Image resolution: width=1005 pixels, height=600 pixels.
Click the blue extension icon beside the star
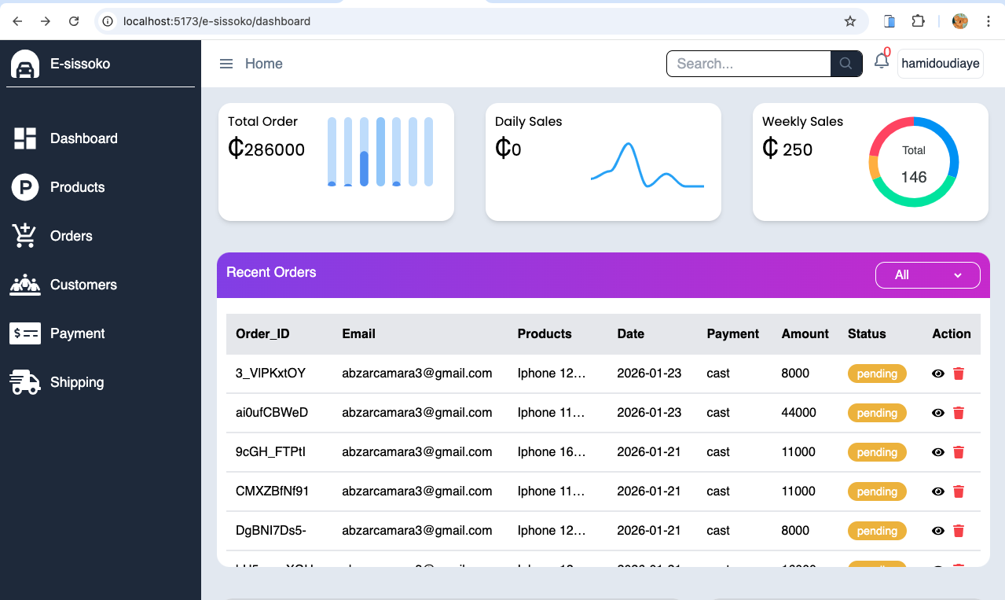889,21
